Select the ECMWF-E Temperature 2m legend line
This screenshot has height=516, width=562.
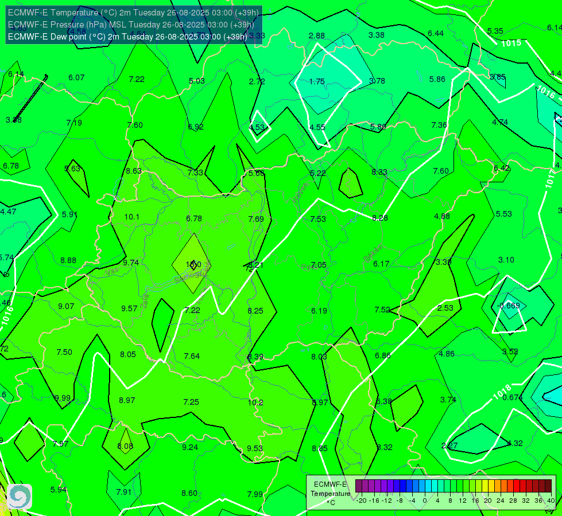[x=133, y=13]
